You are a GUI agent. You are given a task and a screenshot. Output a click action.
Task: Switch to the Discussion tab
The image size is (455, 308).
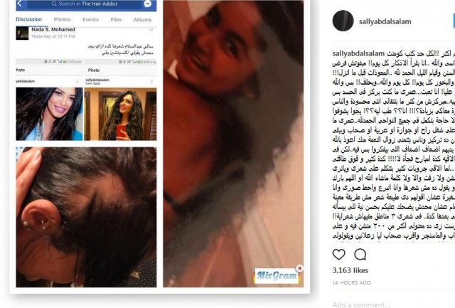click(28, 19)
